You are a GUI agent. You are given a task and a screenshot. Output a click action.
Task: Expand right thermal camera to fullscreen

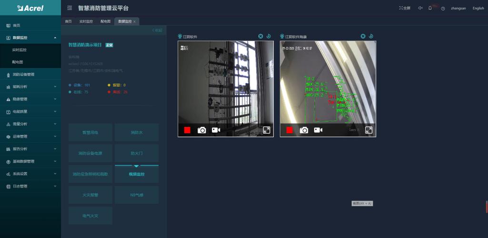(x=369, y=130)
